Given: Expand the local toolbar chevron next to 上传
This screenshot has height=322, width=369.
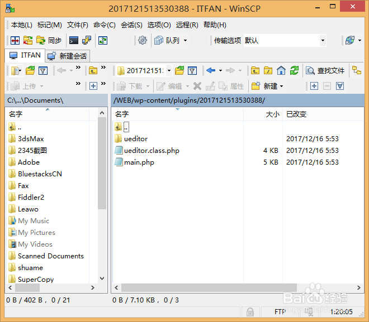Looking at the screenshot, I should 78,83.
